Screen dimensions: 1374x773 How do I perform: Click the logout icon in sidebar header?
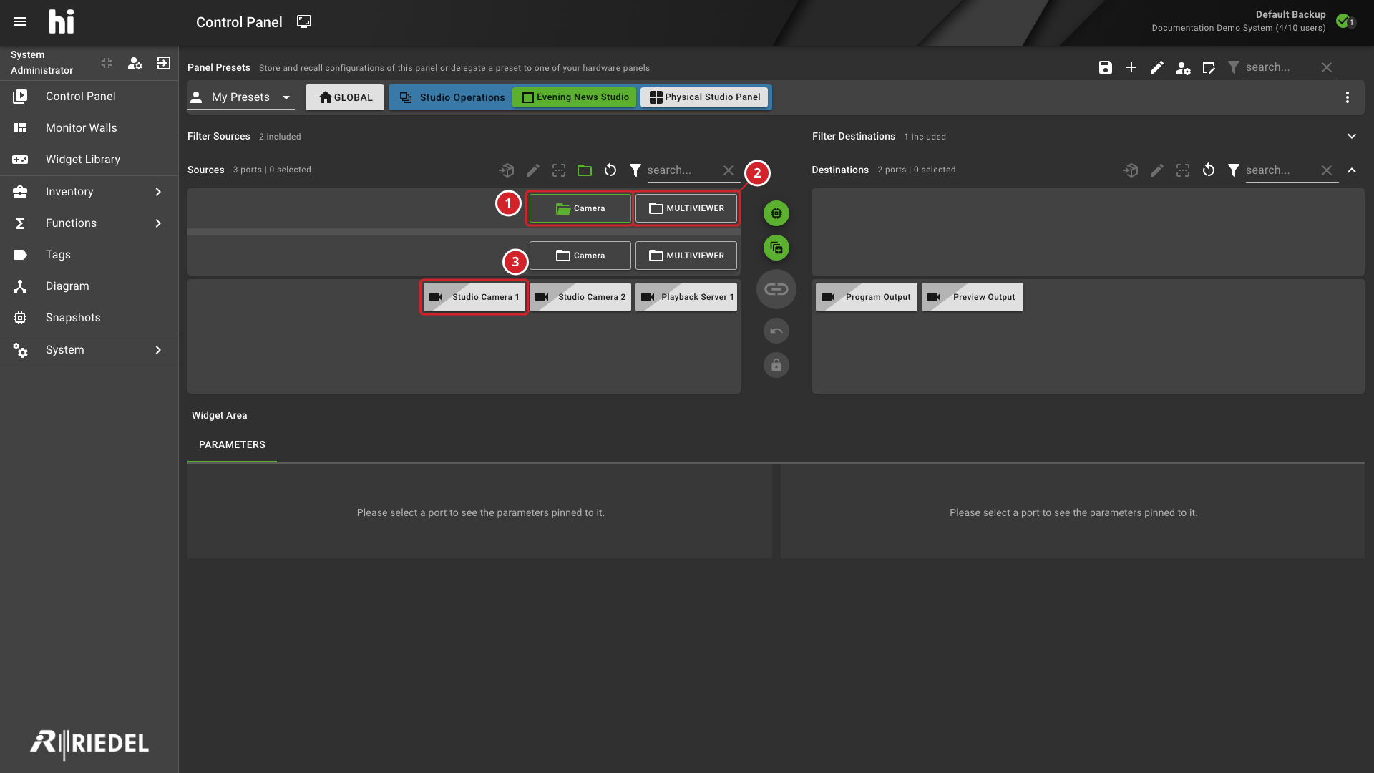(164, 63)
